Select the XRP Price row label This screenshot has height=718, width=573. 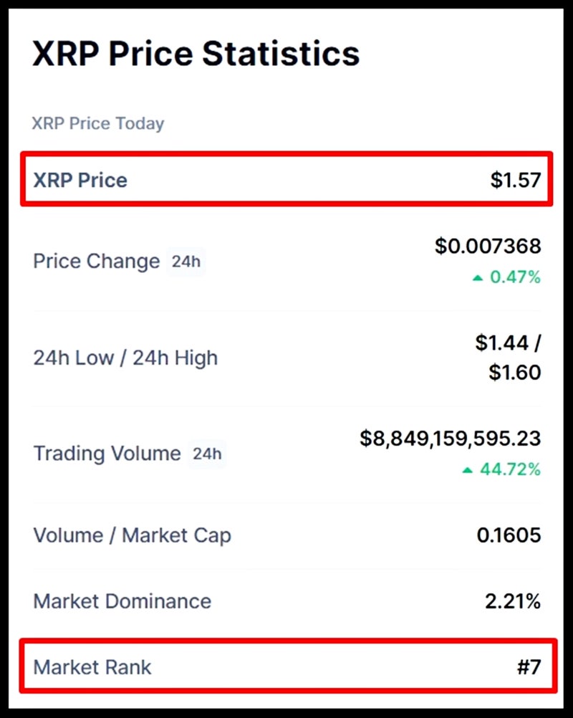80,180
